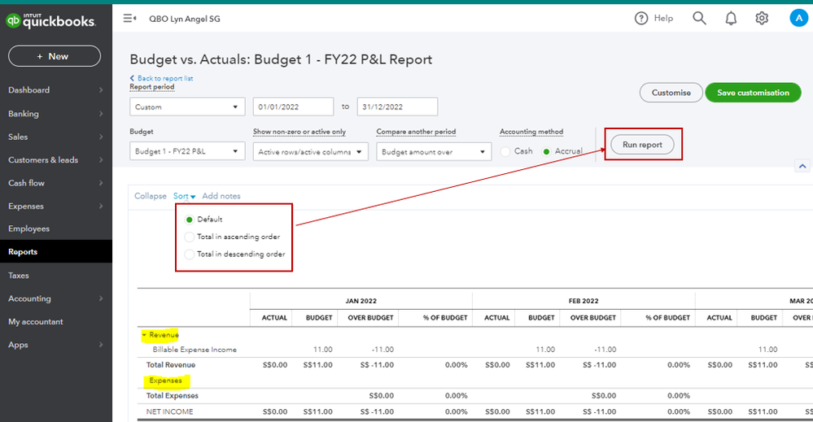Viewport: 813px width, 422px height.
Task: Open notifications bell icon
Action: pyautogui.click(x=731, y=19)
